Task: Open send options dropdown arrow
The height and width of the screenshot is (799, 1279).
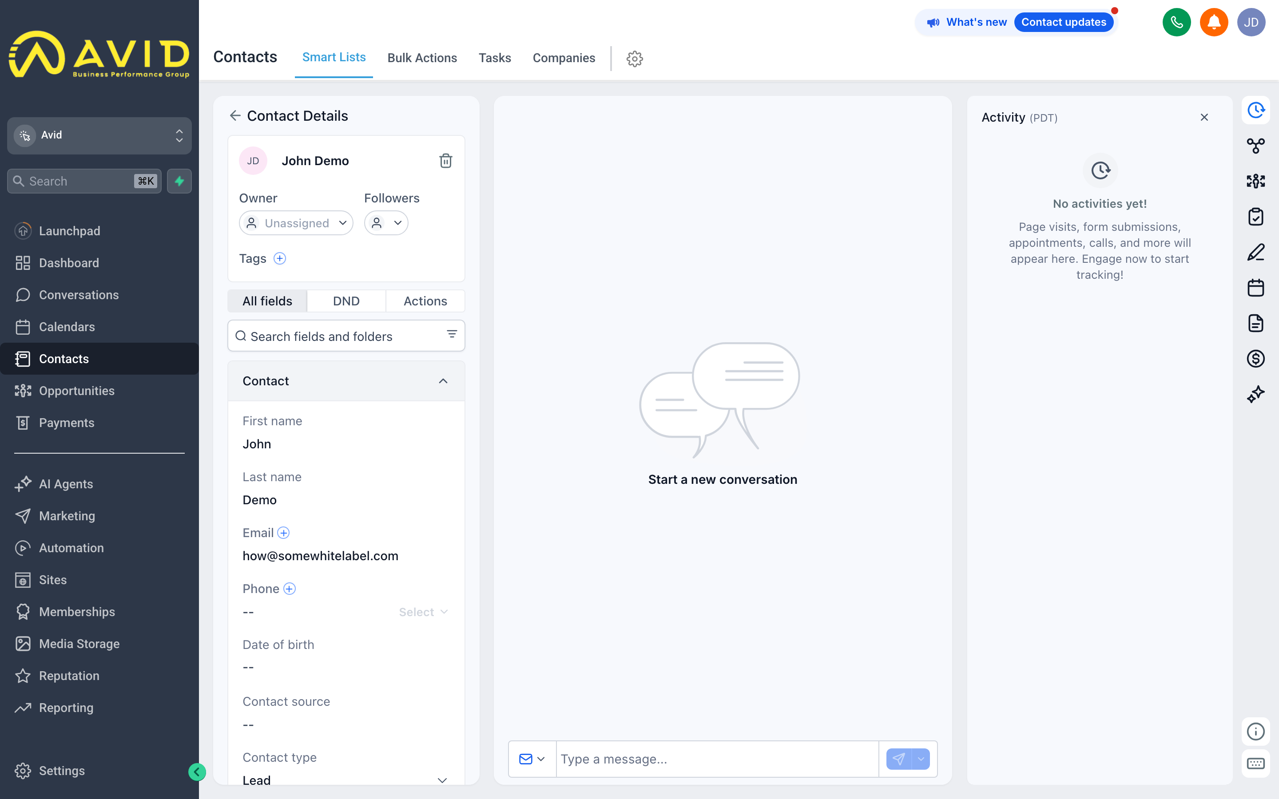Action: 921,759
